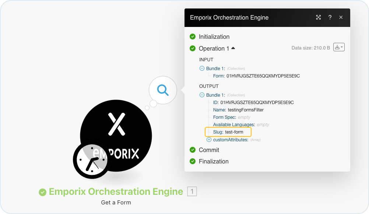This screenshot has width=369, height=214.
Task: Close the Emporix Orchestration Engine panel
Action: [x=341, y=17]
